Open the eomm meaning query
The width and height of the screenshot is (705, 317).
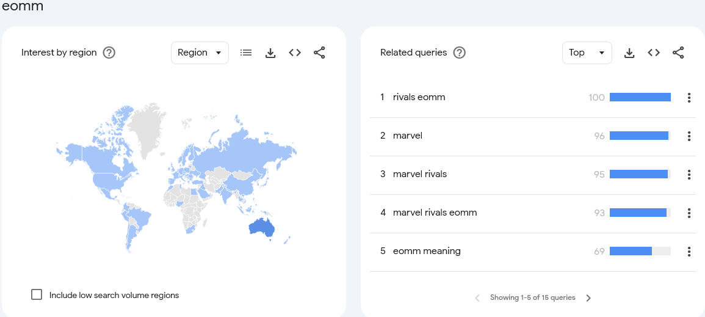[x=427, y=251]
